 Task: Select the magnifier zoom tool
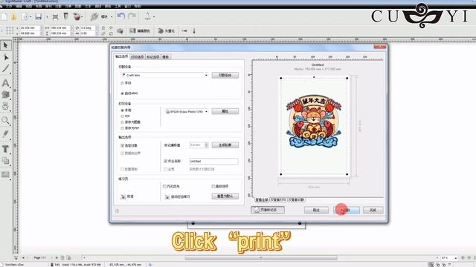[5, 120]
